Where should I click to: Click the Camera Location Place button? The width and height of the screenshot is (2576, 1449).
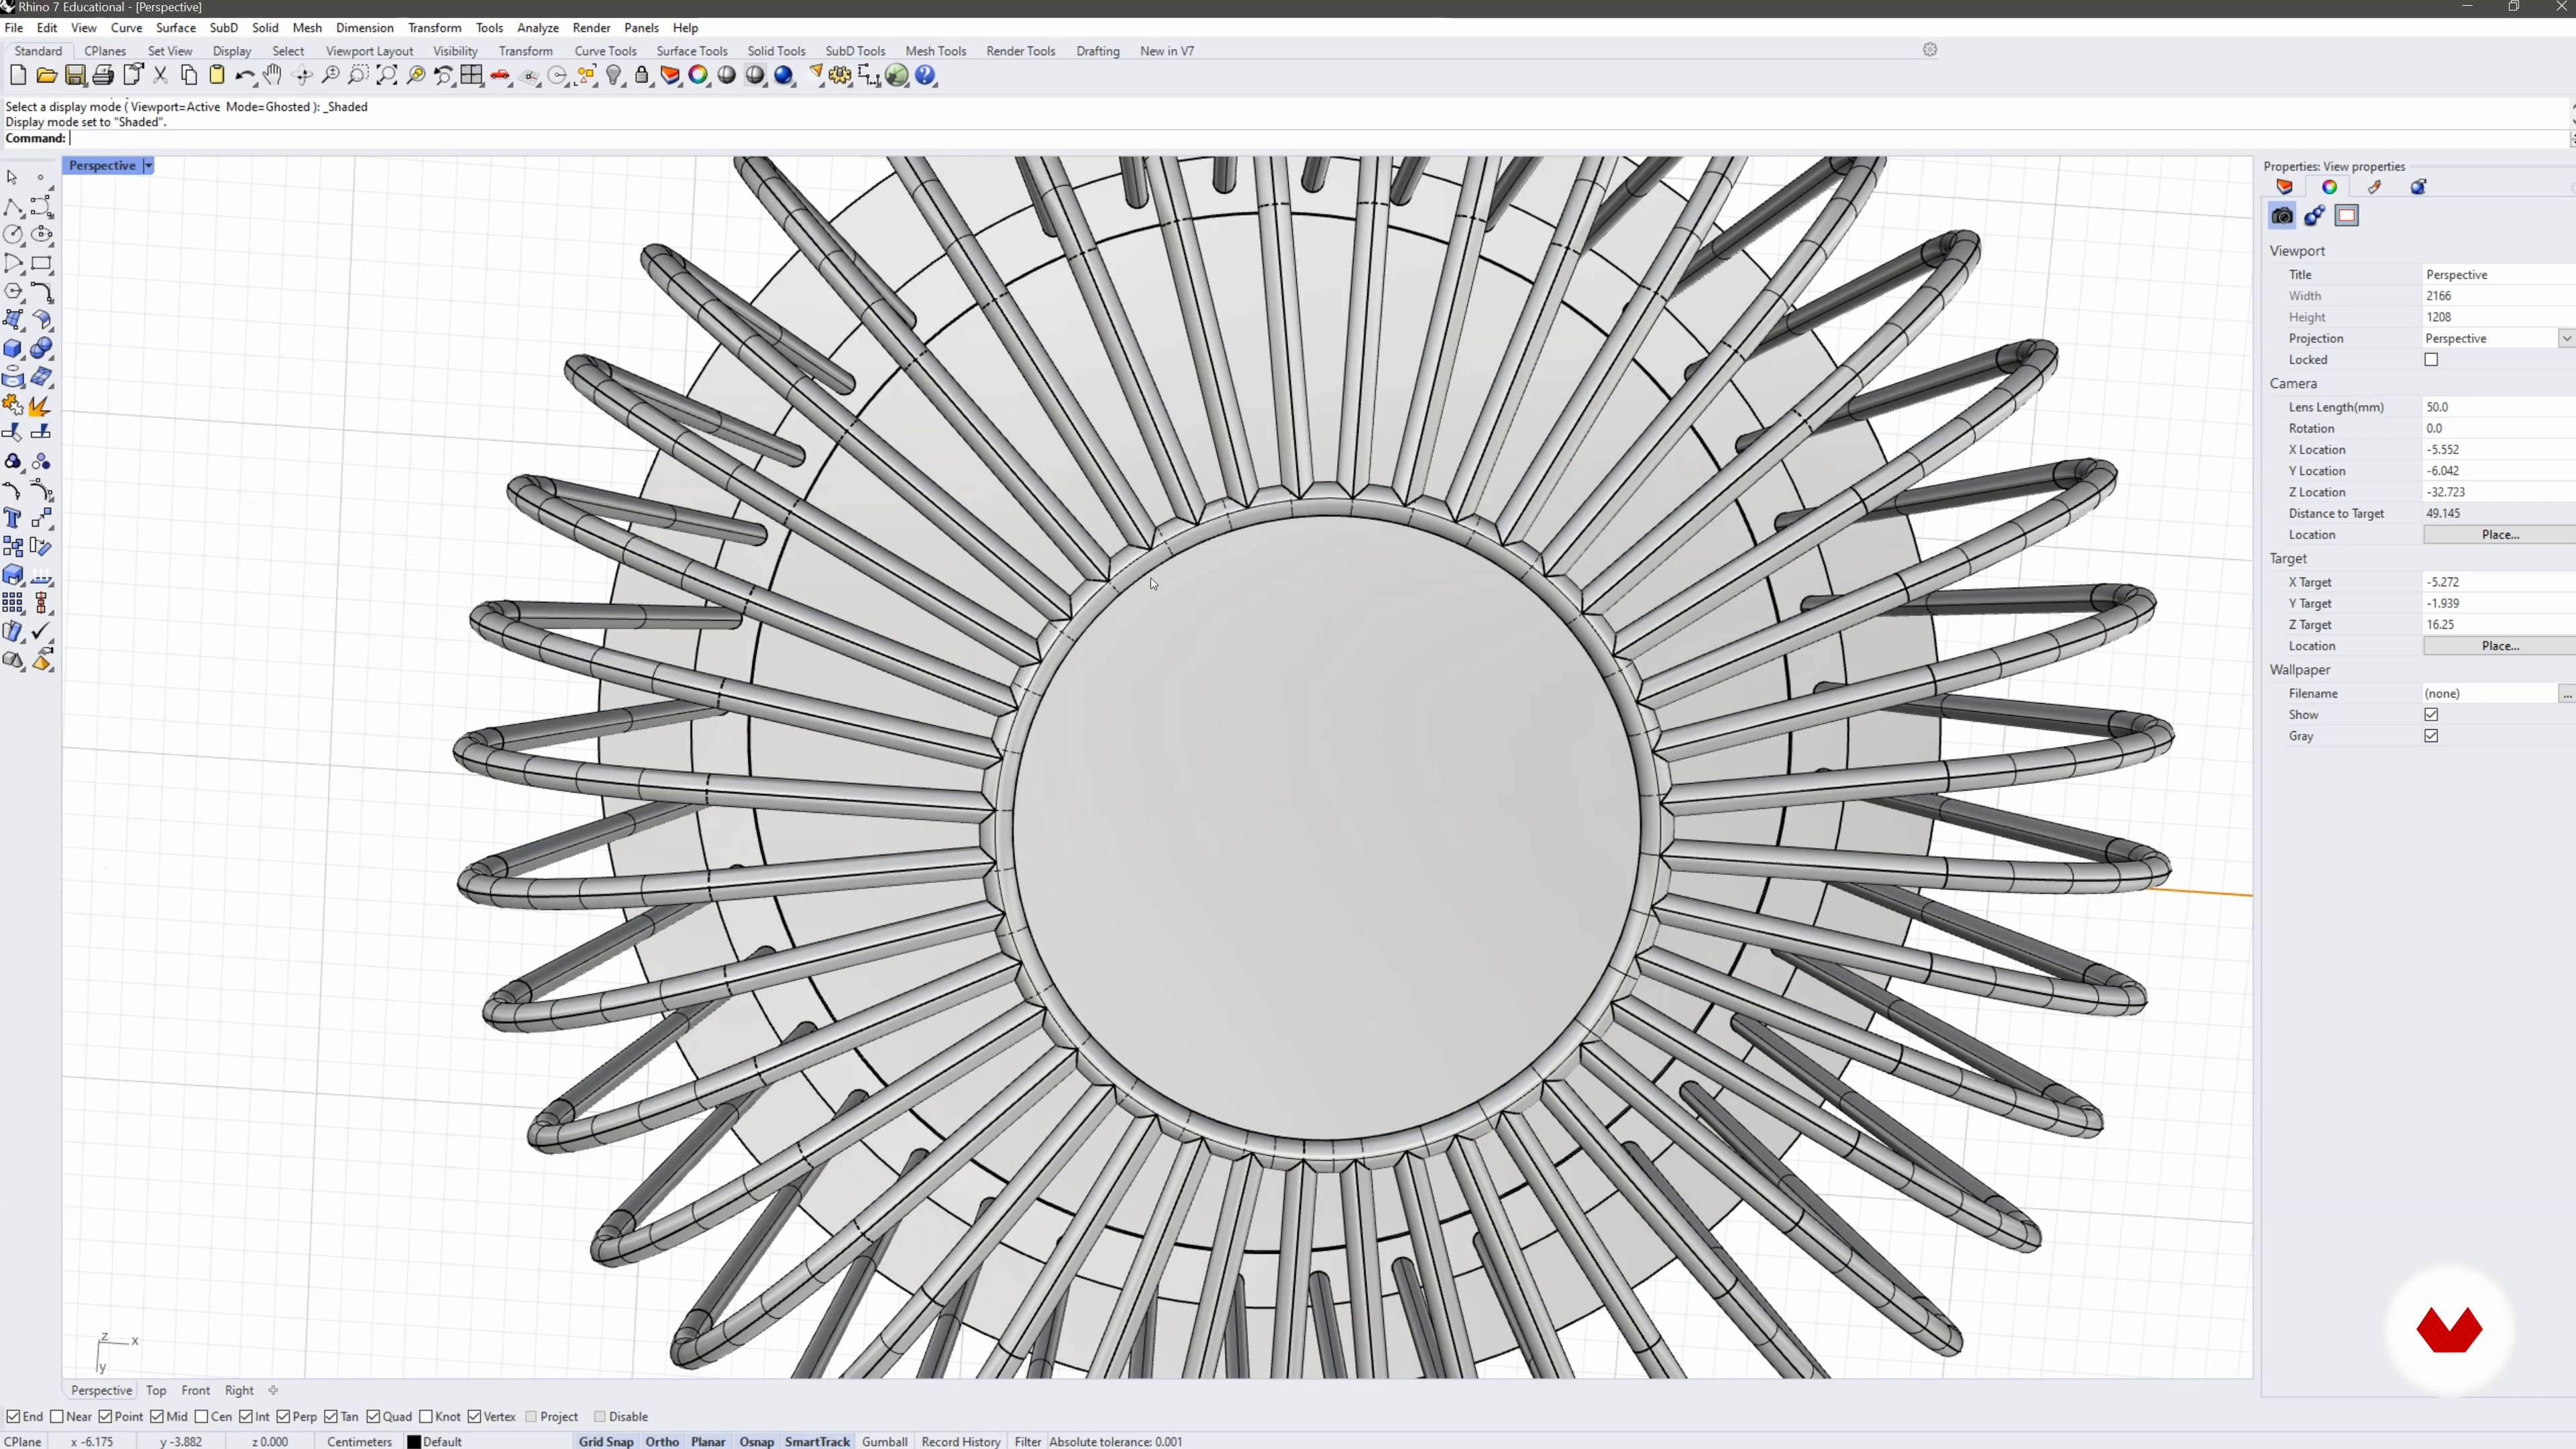pyautogui.click(x=2499, y=535)
